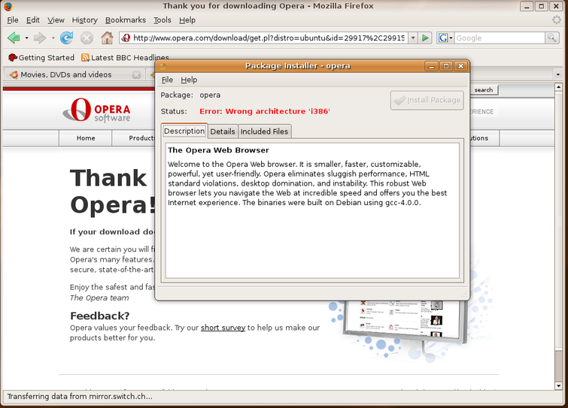Screen dimensions: 568x408
Task: Click the 'Transferring data from mirror.switch.ch' status
Action: pos(80,397)
